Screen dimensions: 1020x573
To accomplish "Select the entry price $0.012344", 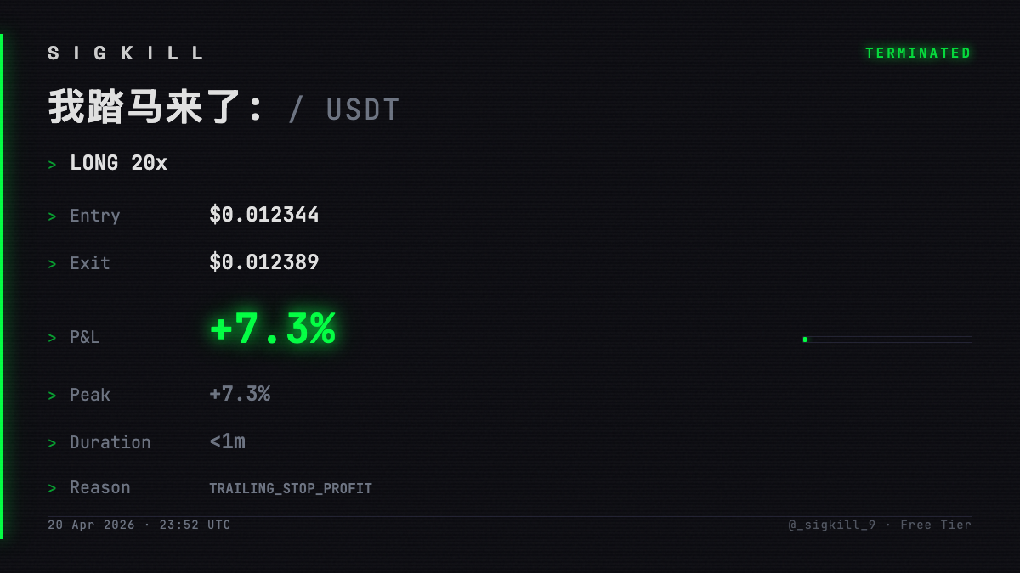I will 264,215.
